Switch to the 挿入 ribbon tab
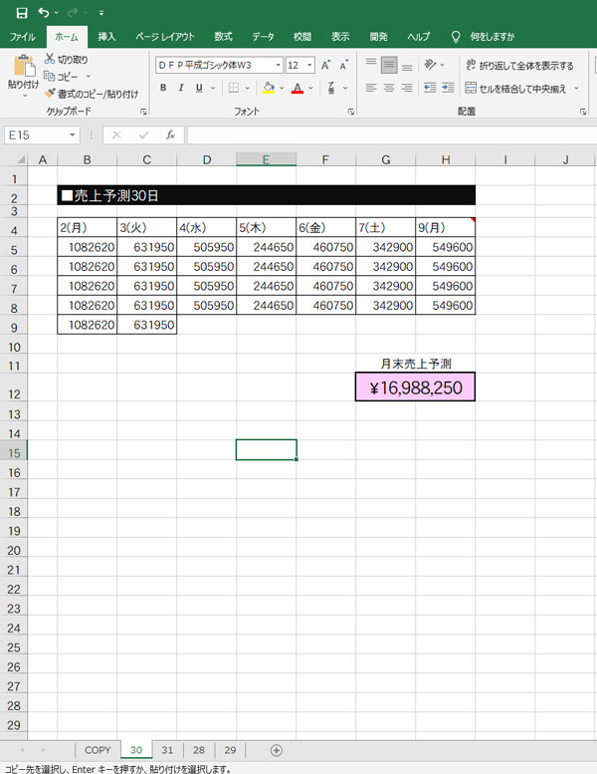The height and width of the screenshot is (774, 597). point(106,37)
